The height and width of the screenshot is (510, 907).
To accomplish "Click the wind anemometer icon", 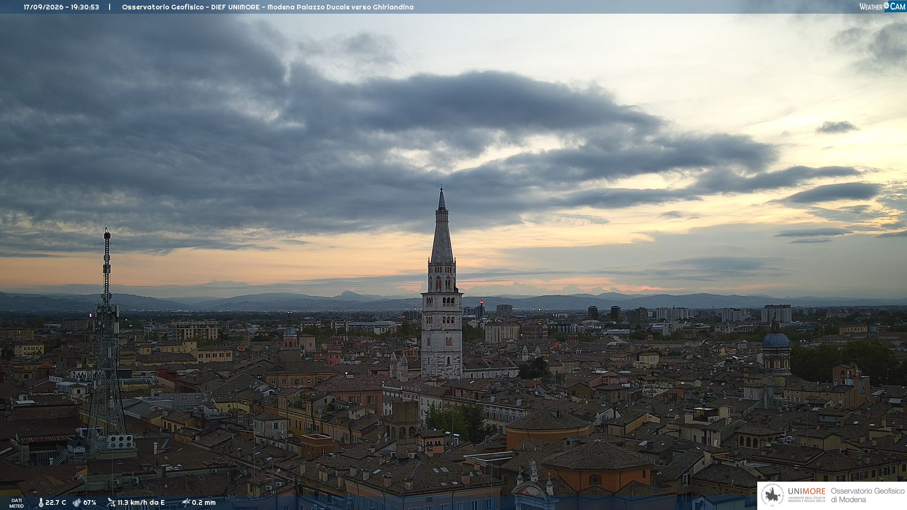I will 111,502.
